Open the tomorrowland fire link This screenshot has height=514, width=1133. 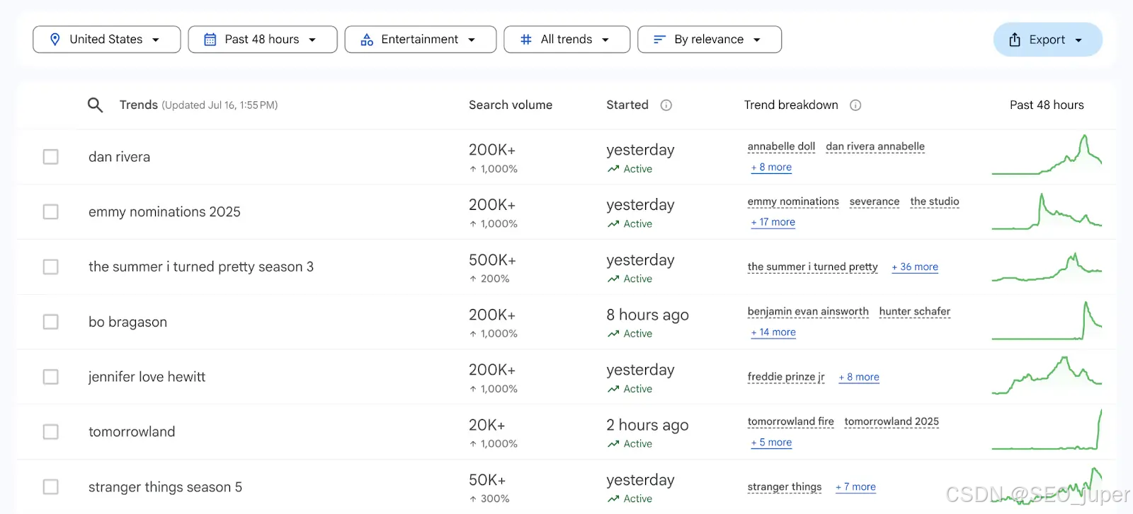[x=791, y=422]
